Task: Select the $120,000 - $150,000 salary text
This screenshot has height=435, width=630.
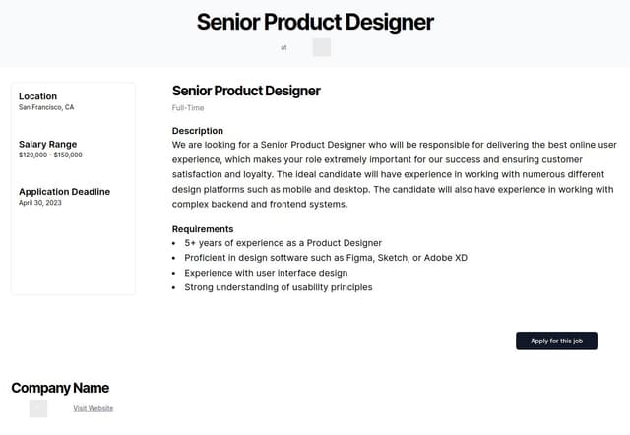Action: 50,155
